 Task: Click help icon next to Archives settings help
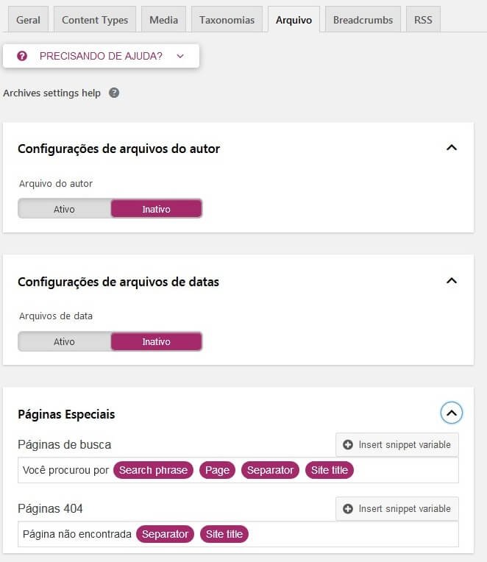point(114,93)
